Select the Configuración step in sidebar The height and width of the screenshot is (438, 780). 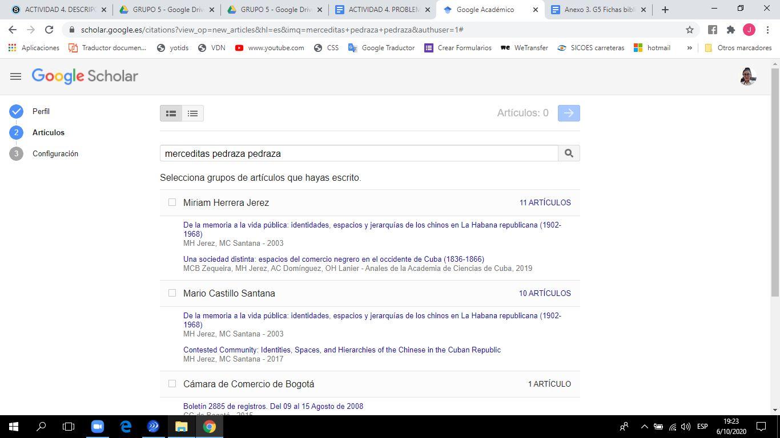click(55, 153)
